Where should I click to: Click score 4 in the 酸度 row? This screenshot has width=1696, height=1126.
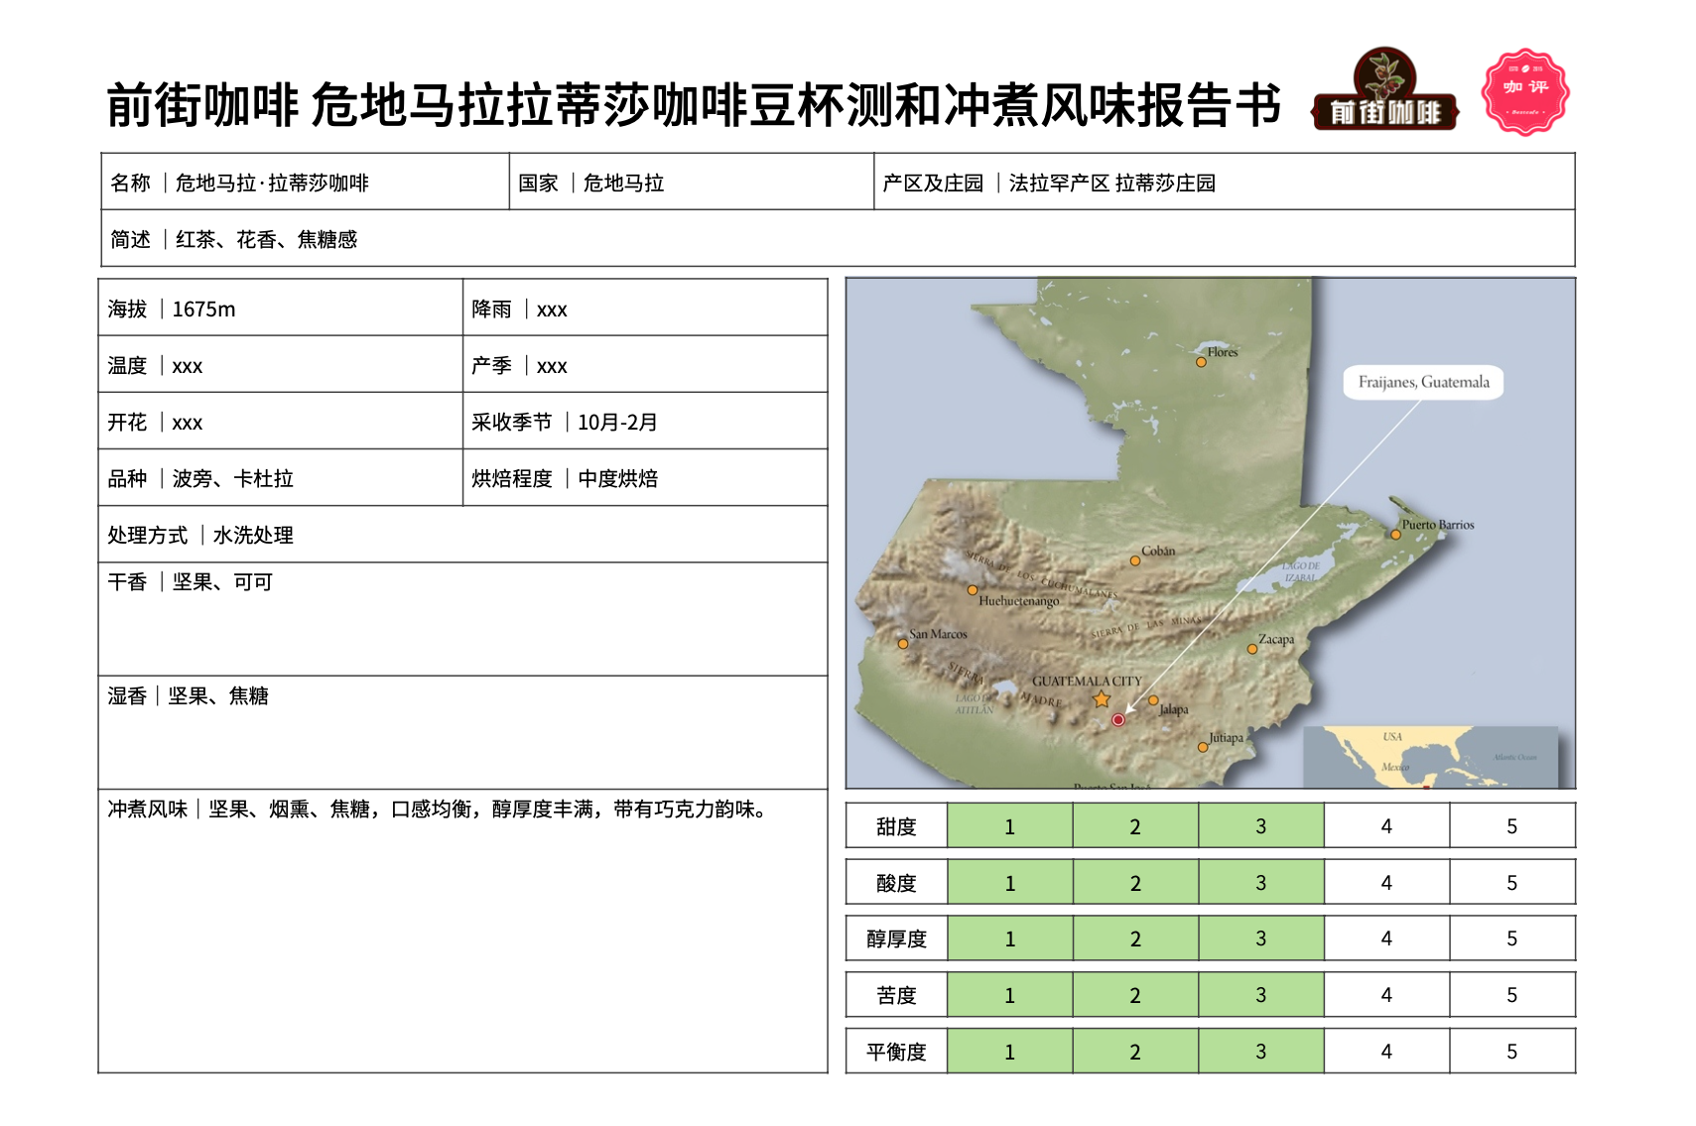pyautogui.click(x=1386, y=882)
